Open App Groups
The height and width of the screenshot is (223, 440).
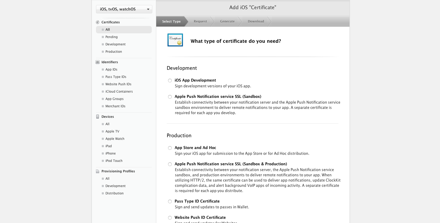(114, 99)
